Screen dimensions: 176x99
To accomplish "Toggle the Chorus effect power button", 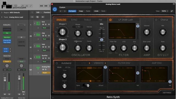I will click(156, 20).
